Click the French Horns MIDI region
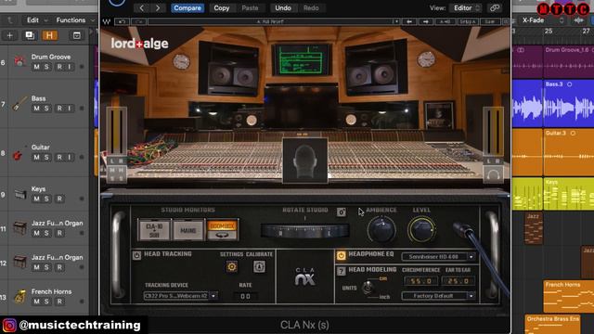 click(x=569, y=297)
